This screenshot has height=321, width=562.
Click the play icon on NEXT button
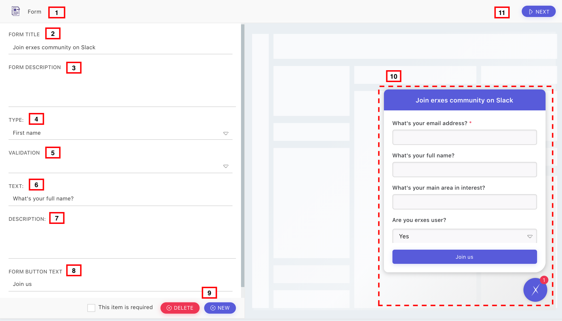coord(531,12)
